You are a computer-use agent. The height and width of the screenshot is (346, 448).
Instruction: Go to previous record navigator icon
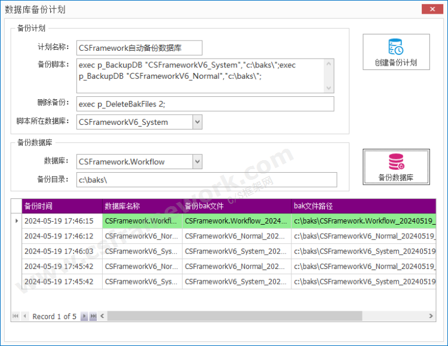tap(24, 316)
